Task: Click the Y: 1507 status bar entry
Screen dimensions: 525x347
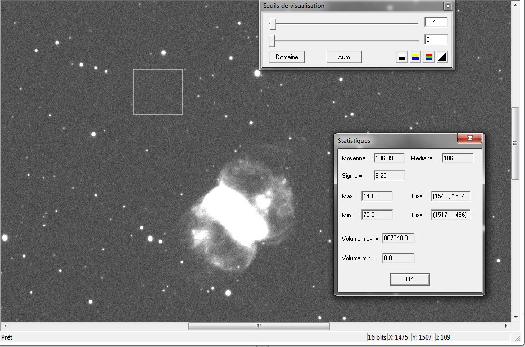Action: click(422, 337)
